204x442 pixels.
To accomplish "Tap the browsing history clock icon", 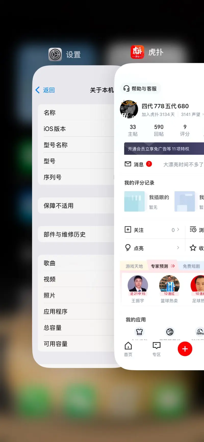I will pyautogui.click(x=193, y=230).
